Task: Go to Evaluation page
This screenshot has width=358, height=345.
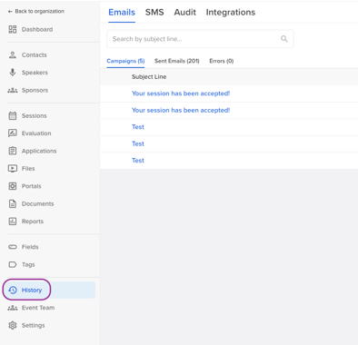Action: (x=36, y=133)
